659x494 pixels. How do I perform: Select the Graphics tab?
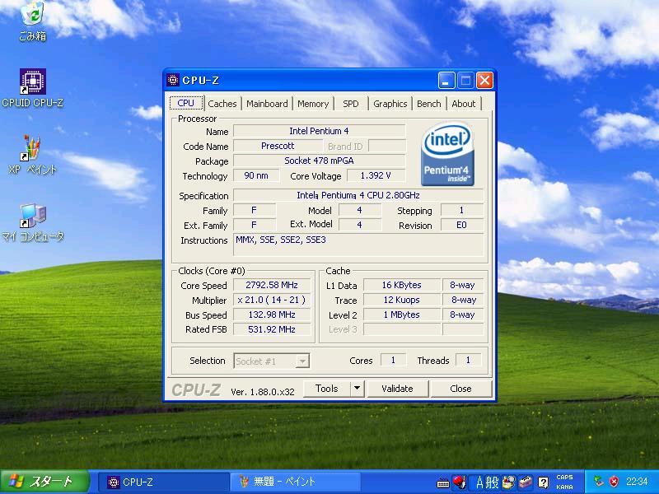390,104
